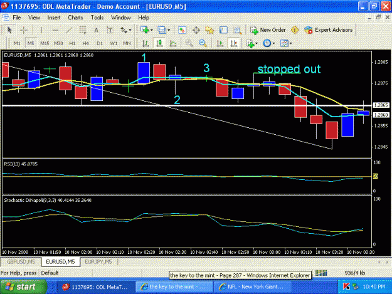This screenshot has width=392, height=294.
Task: Toggle the Market Watch window
Action: coord(183,30)
